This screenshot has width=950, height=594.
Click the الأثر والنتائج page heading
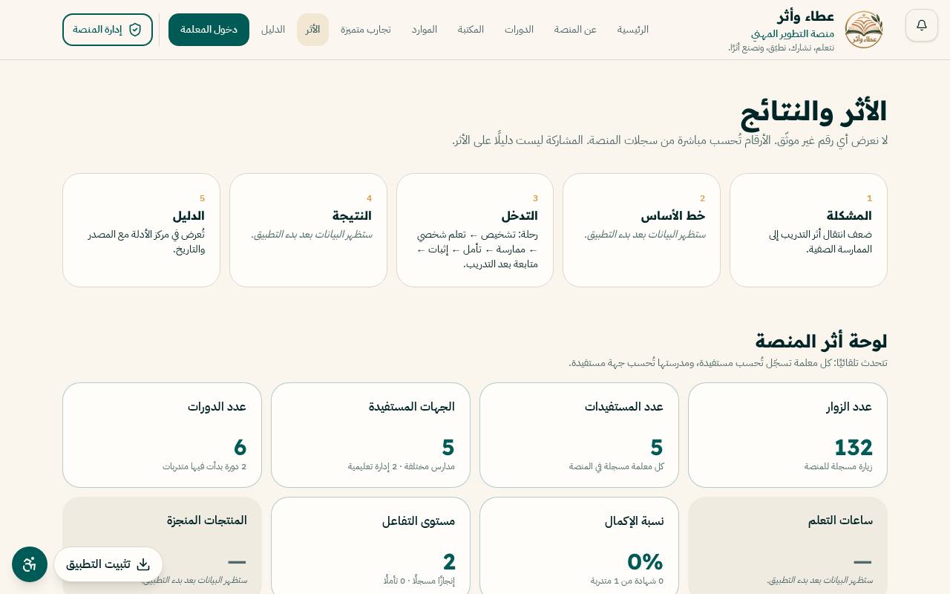pyautogui.click(x=813, y=112)
